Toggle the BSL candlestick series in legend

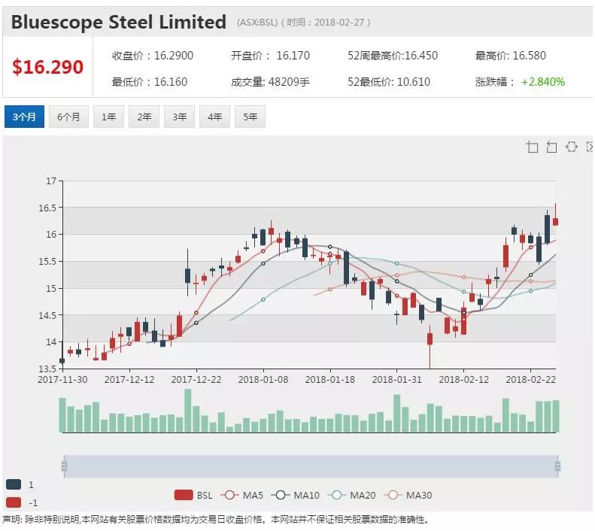pos(193,495)
